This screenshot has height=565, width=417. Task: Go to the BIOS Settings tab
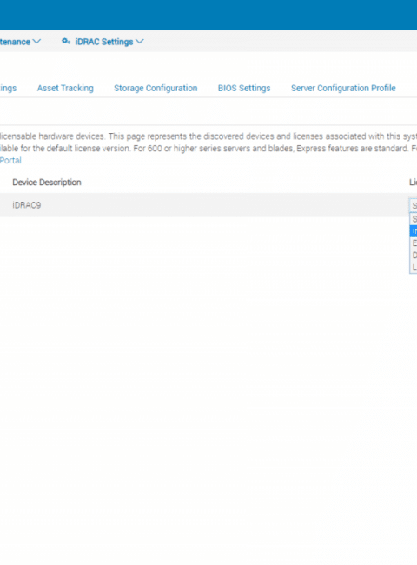pyautogui.click(x=244, y=89)
